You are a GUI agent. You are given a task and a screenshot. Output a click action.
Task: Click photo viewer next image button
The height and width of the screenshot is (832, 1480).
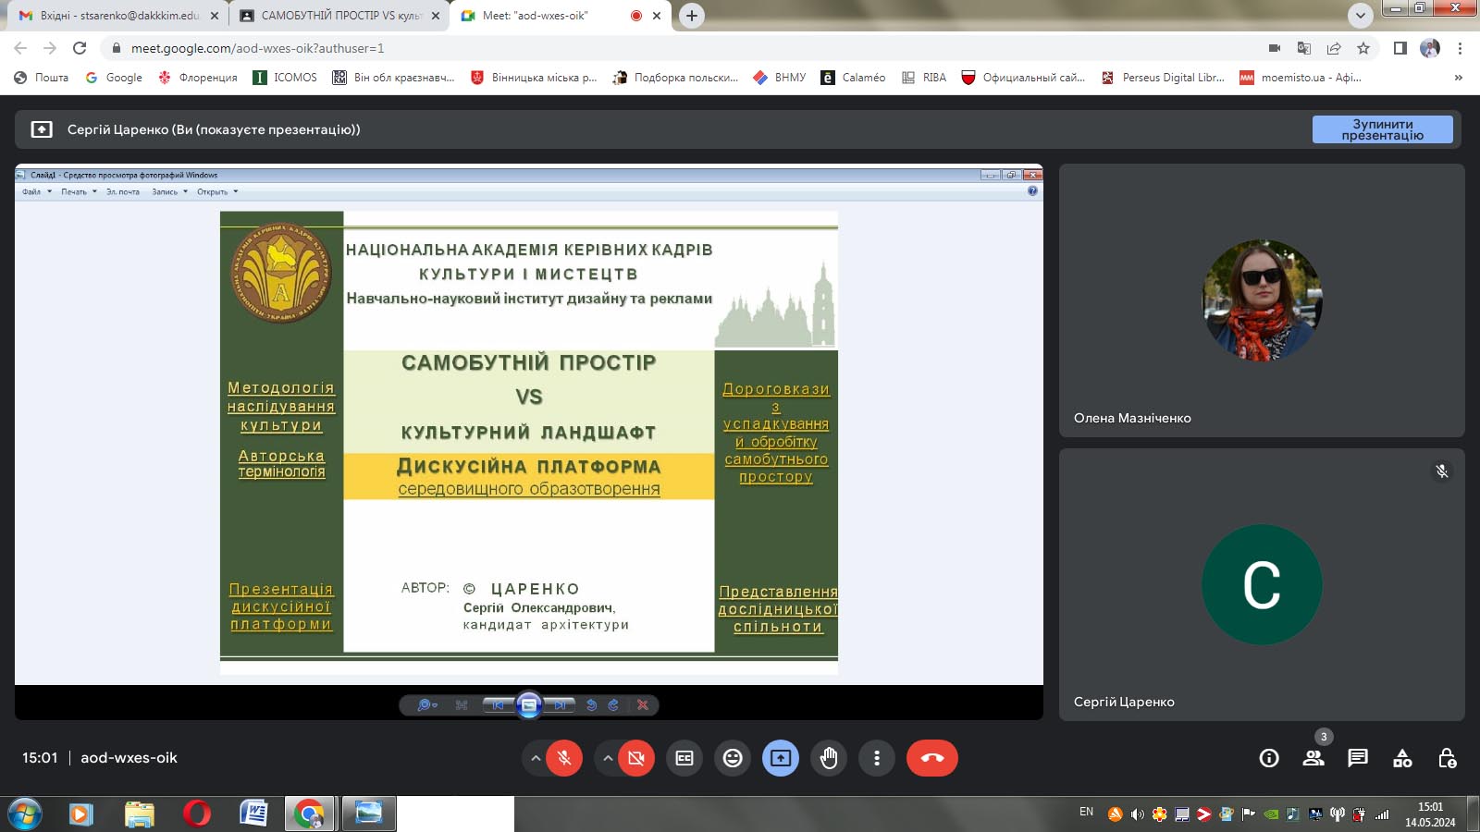pyautogui.click(x=560, y=705)
